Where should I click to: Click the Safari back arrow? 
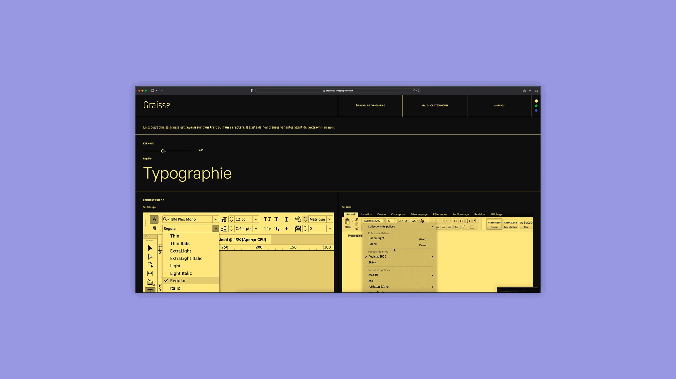coord(162,91)
